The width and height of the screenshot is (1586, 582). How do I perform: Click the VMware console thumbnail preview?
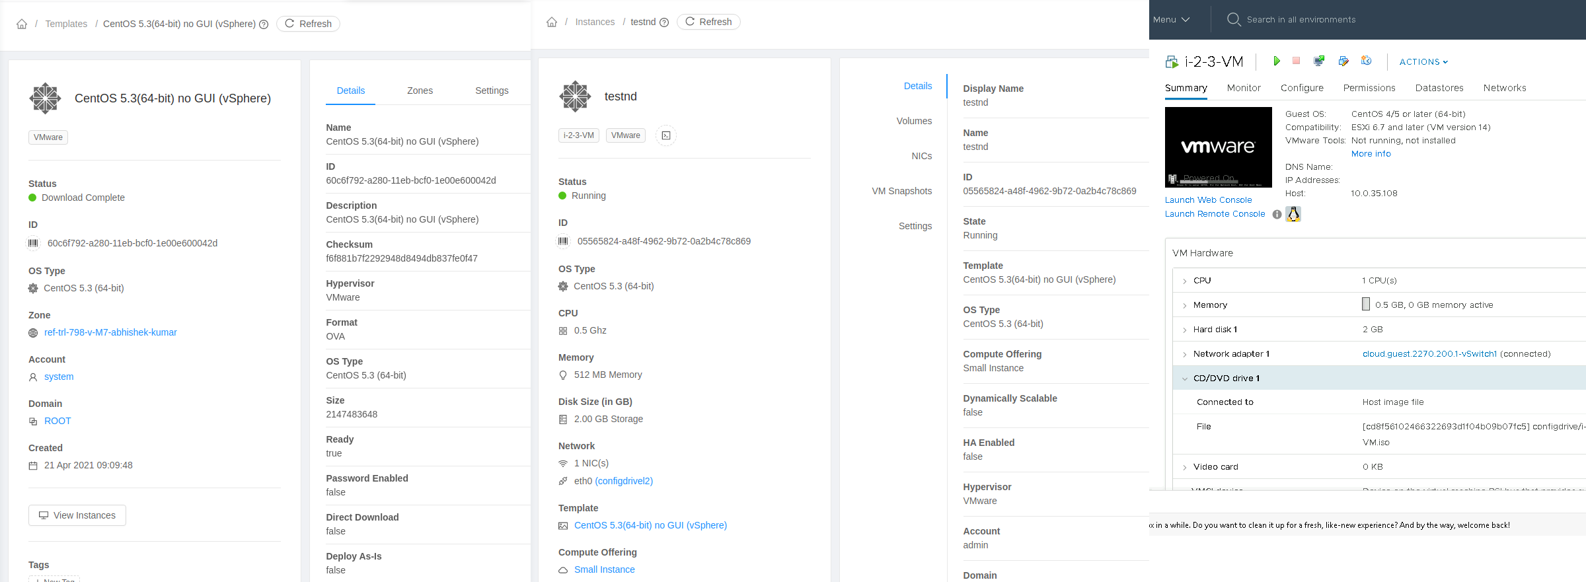tap(1218, 147)
